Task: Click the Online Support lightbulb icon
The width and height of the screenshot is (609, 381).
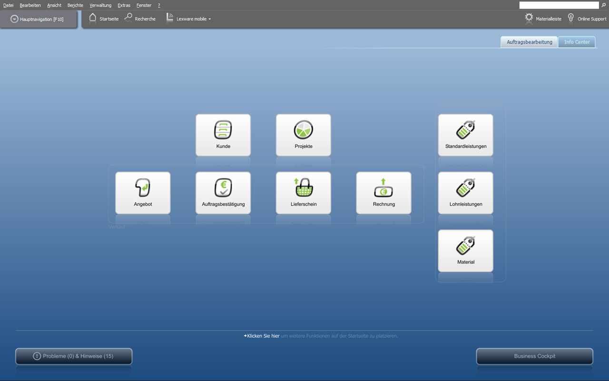Action: click(571, 18)
